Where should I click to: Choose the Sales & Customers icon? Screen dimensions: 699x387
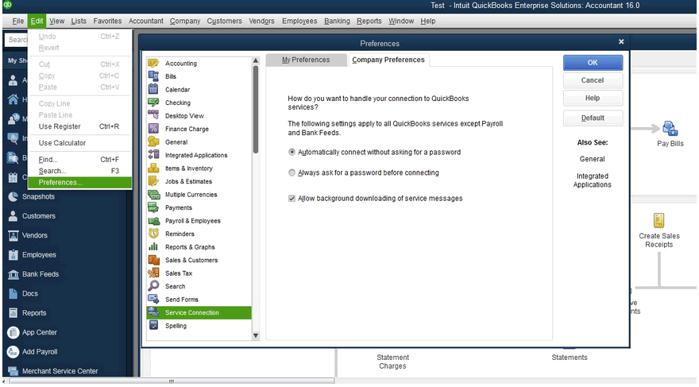(x=153, y=260)
